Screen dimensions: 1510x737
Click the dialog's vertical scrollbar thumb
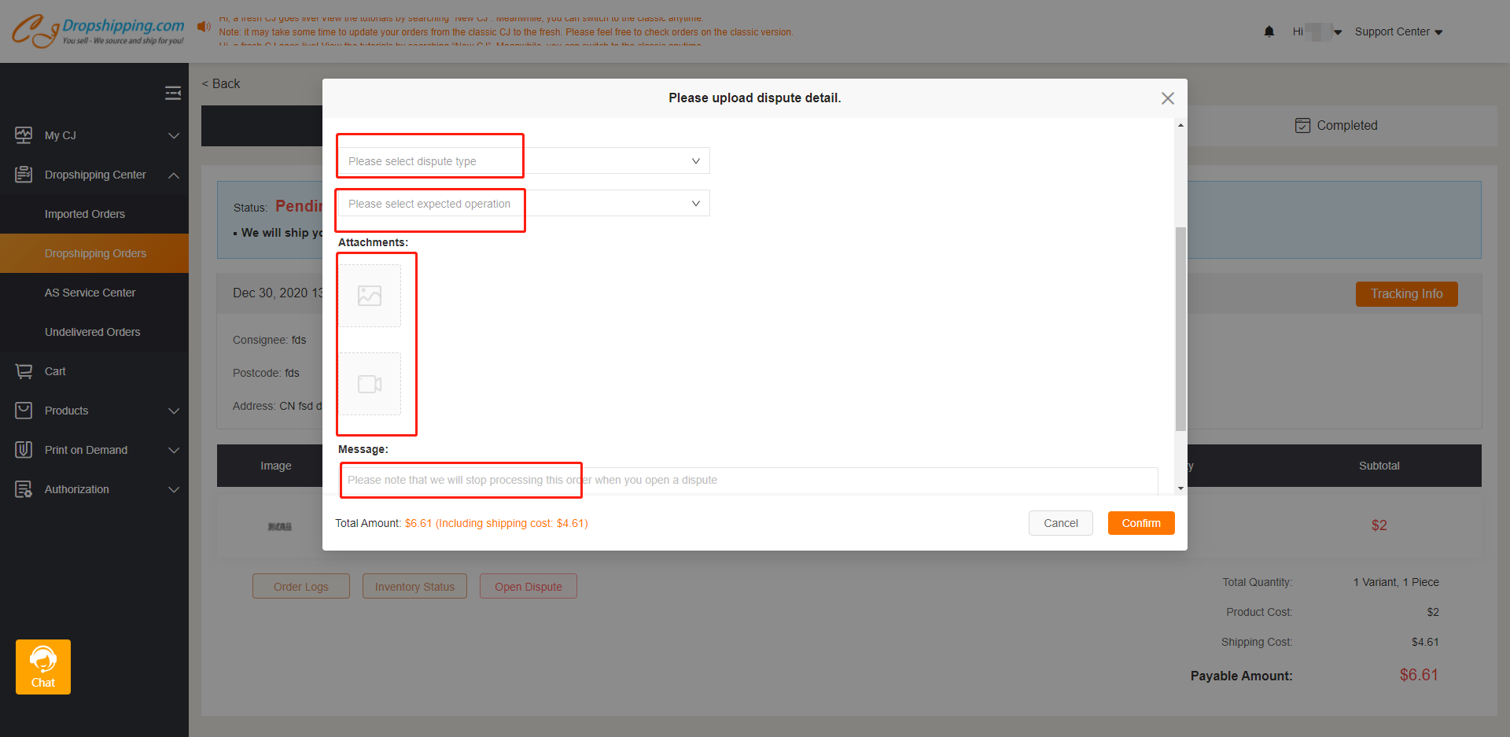click(x=1180, y=329)
